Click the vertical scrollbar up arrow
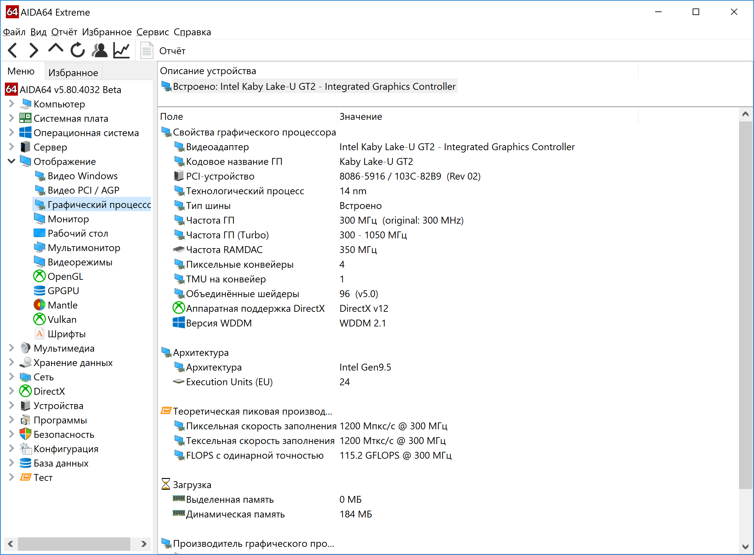Viewport: 754px width, 555px height. [x=746, y=115]
